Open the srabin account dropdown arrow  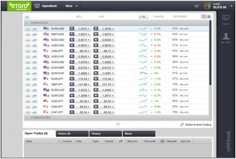point(231,6)
